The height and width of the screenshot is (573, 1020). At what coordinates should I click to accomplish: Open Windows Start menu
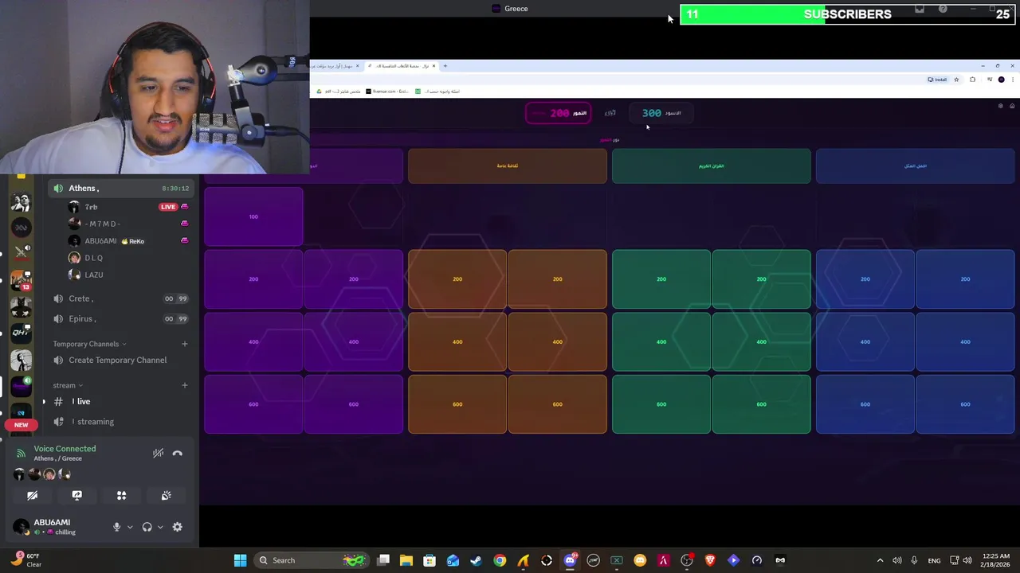coord(240,560)
